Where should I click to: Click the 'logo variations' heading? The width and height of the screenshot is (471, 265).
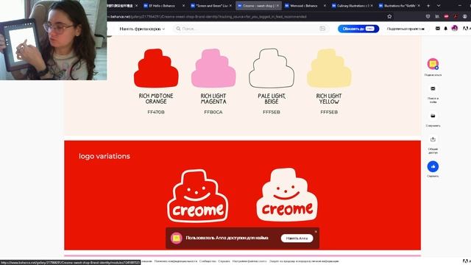tap(105, 156)
